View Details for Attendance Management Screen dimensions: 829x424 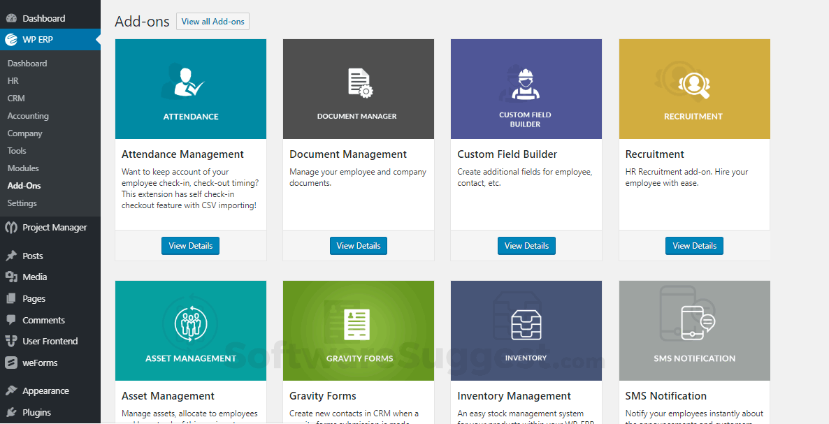(190, 245)
